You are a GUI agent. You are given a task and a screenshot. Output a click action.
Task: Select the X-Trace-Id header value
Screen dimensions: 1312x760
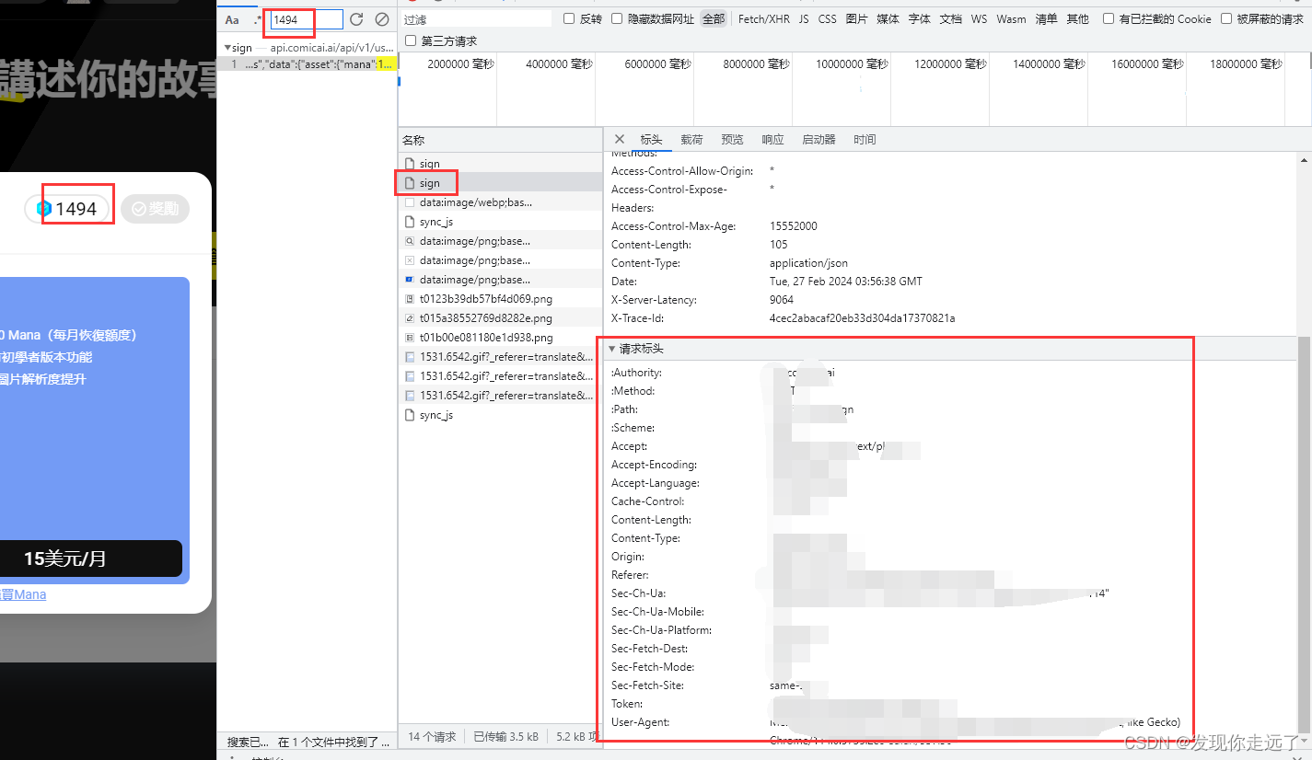point(862,318)
